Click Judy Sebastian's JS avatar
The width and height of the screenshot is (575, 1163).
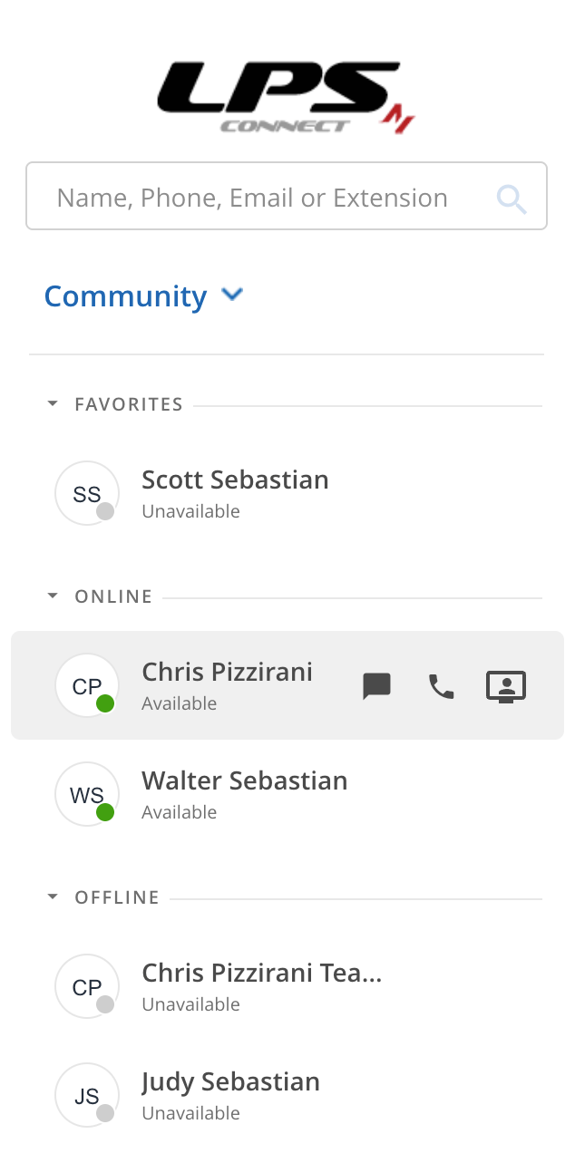87,1096
